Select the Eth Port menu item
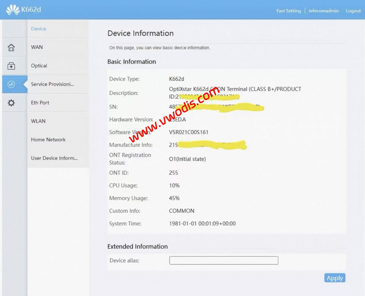 pyautogui.click(x=40, y=102)
